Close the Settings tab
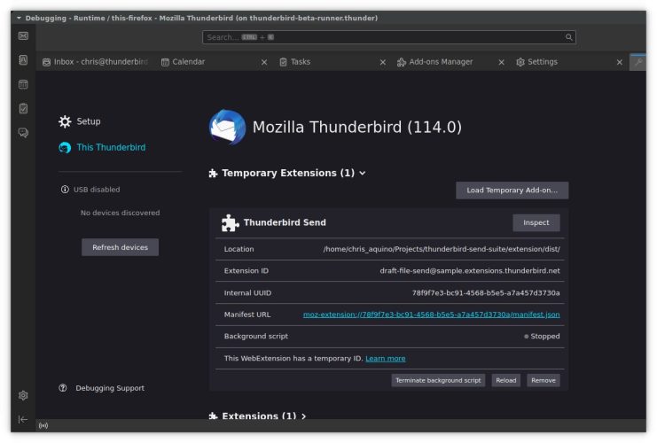 click(620, 62)
